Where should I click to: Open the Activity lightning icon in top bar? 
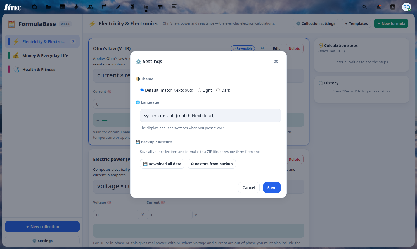pos(76,7)
